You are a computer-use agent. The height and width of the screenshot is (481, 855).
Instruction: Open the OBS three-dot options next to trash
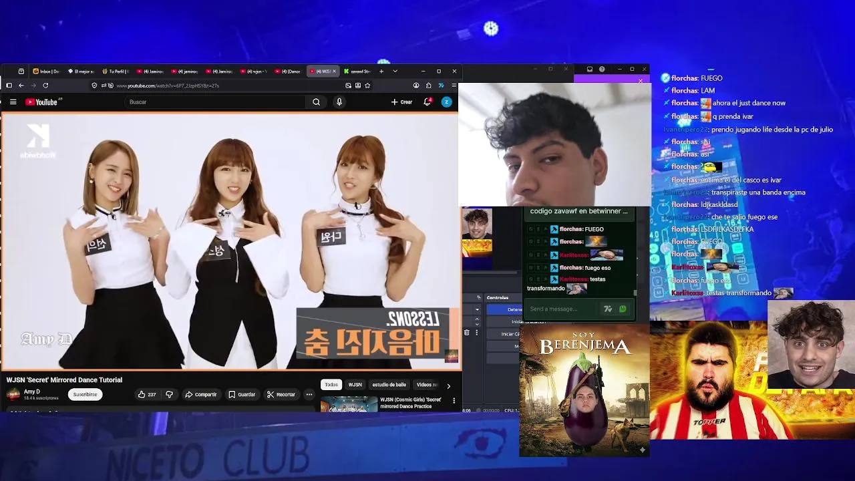[476, 333]
